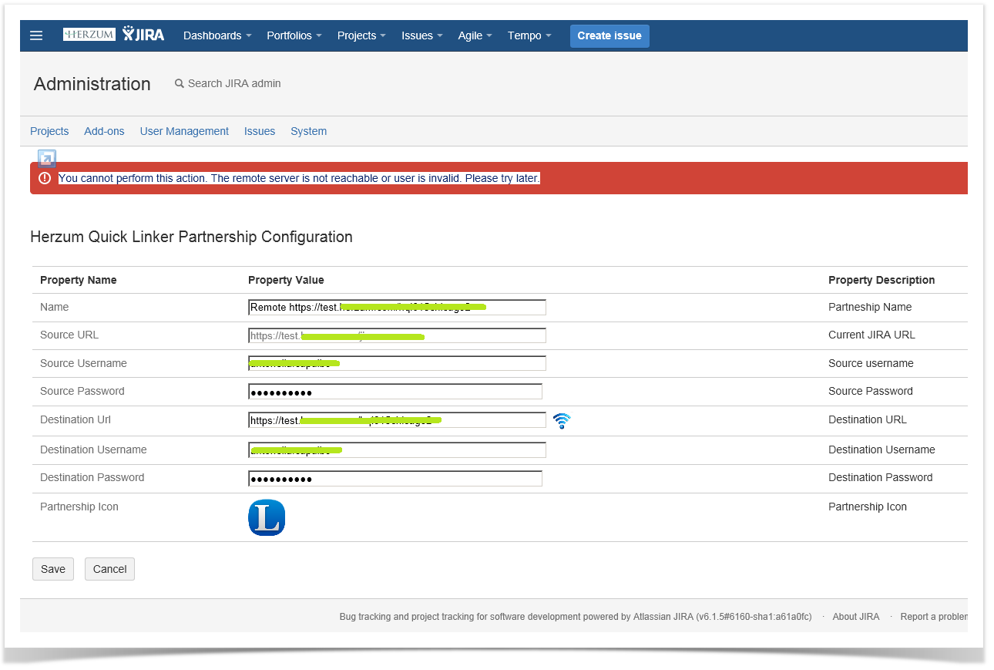Switch to the Add-ons admin tab
This screenshot has height=670, width=994.
[x=104, y=131]
